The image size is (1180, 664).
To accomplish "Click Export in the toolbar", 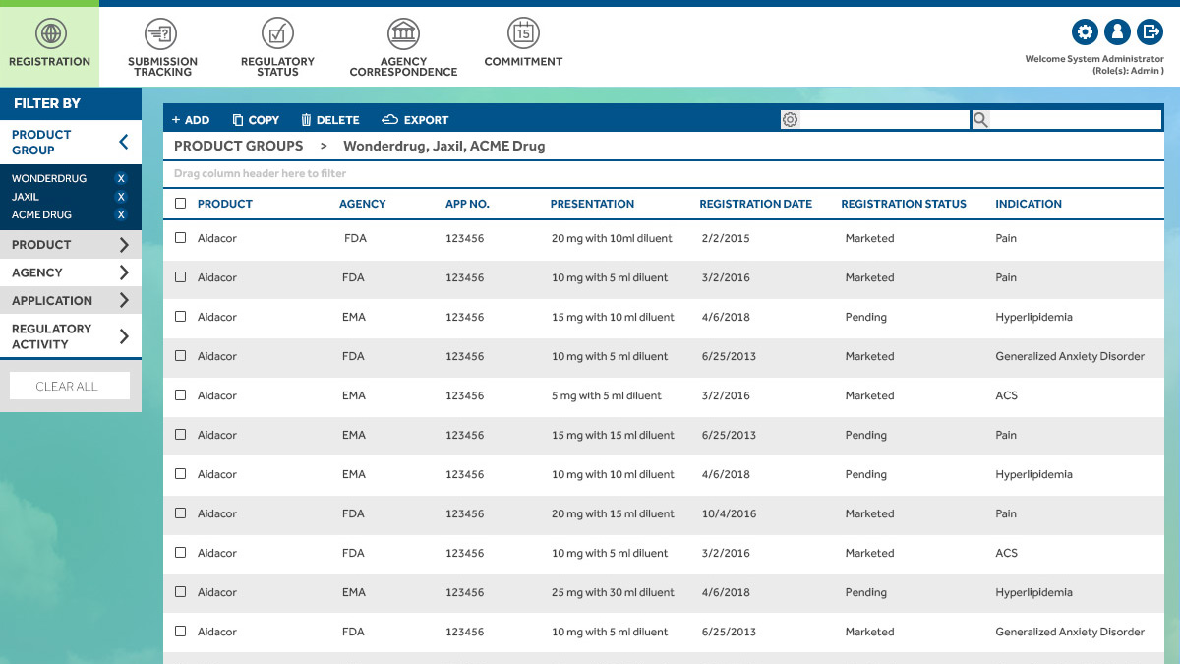I will click(x=415, y=120).
